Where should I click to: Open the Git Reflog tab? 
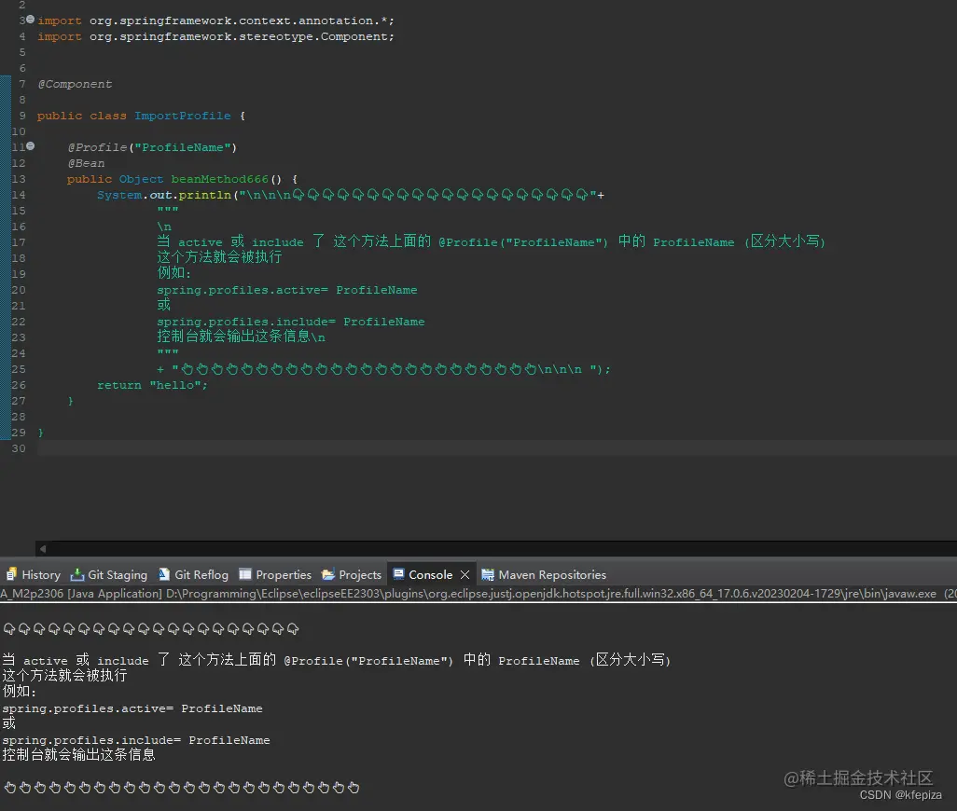click(x=193, y=574)
